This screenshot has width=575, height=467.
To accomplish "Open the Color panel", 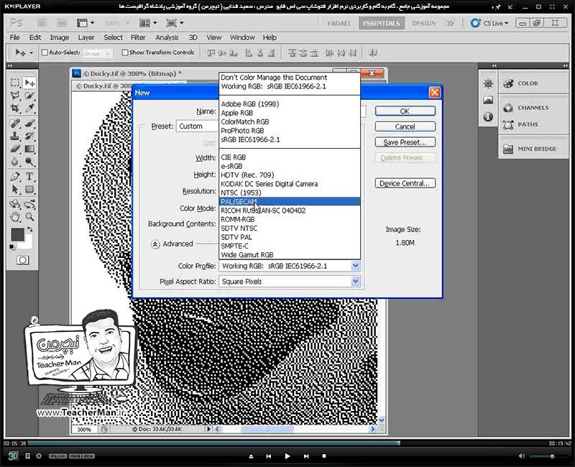I will [x=533, y=83].
